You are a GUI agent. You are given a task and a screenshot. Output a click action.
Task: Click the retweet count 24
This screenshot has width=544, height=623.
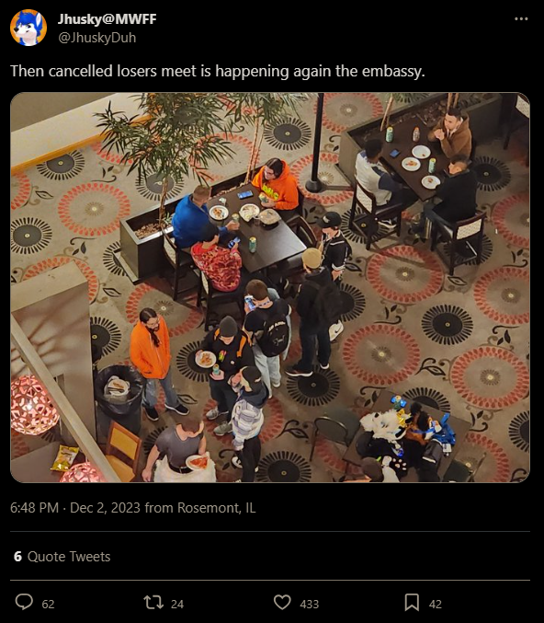[x=177, y=605]
